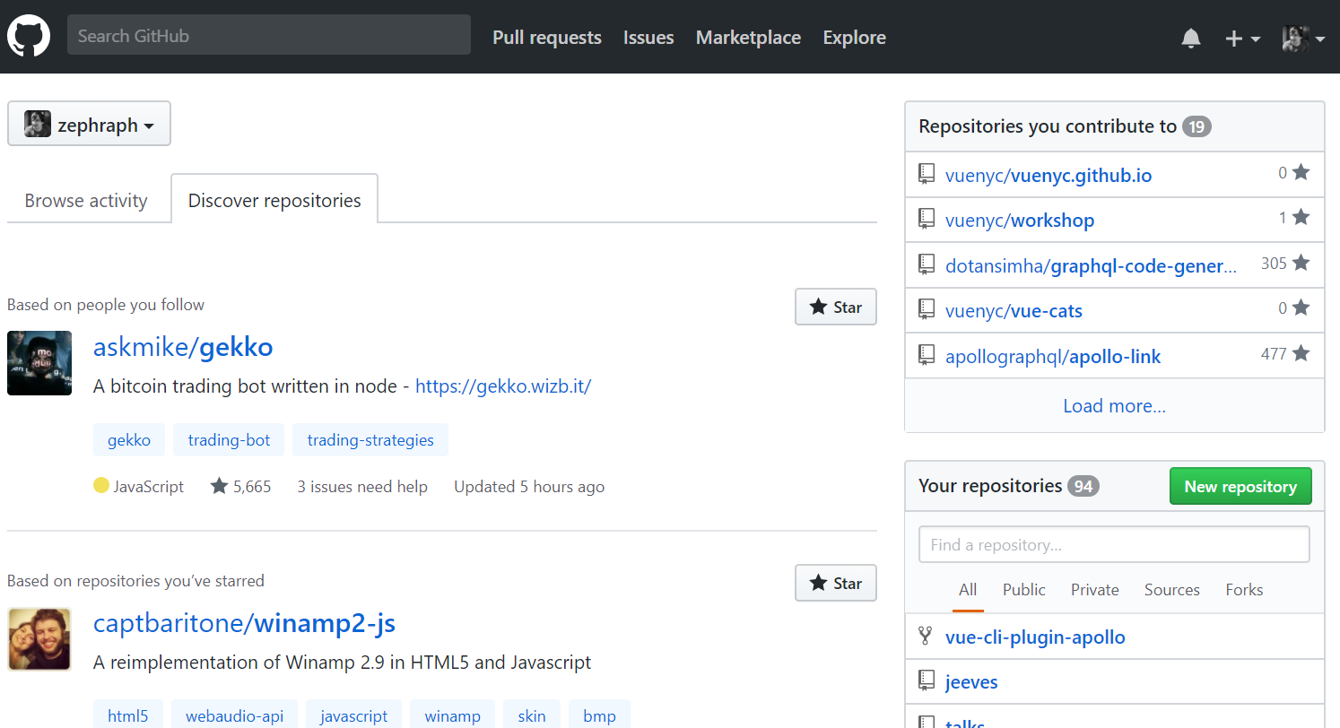The height and width of the screenshot is (728, 1340).
Task: Expand the zephraph account switcher
Action: click(x=89, y=124)
